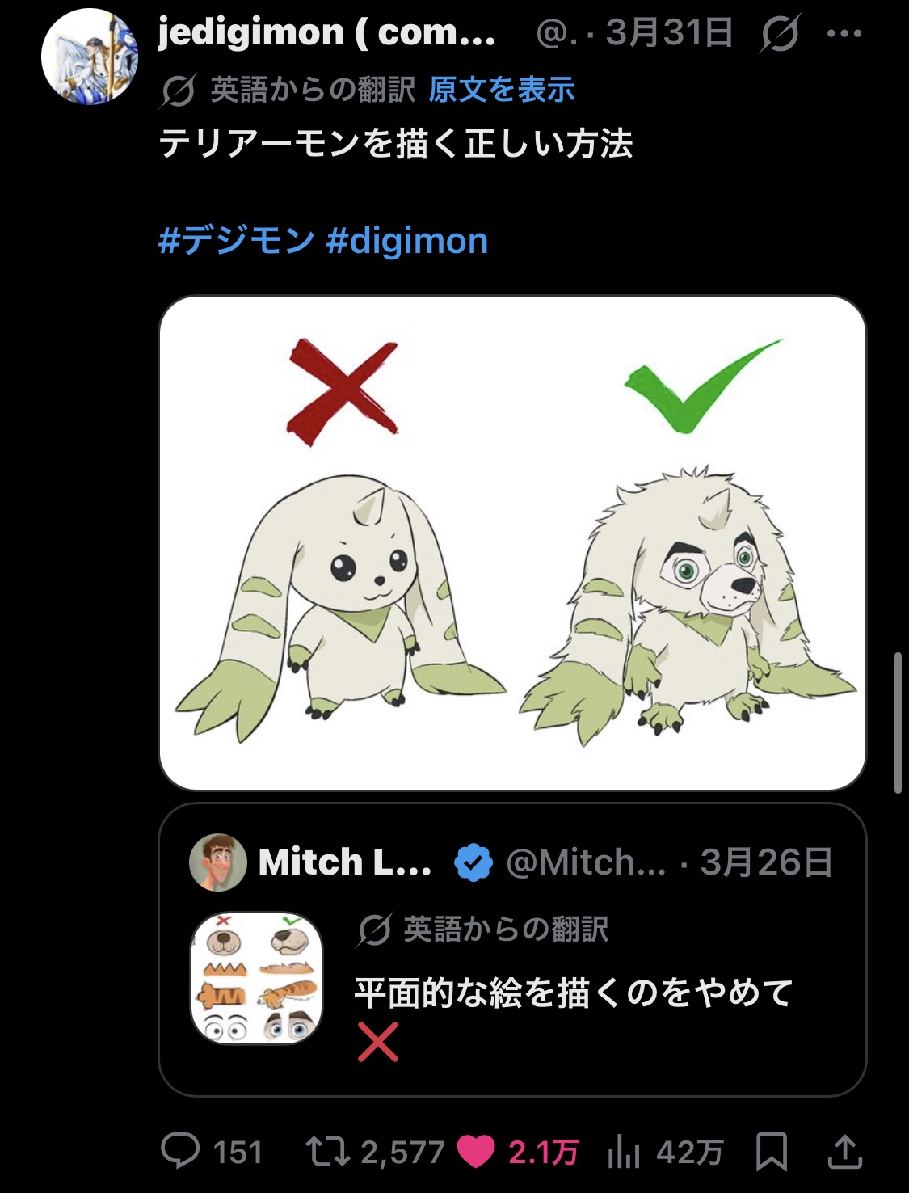Open the quoted post's drawing thumbnail

tap(257, 979)
